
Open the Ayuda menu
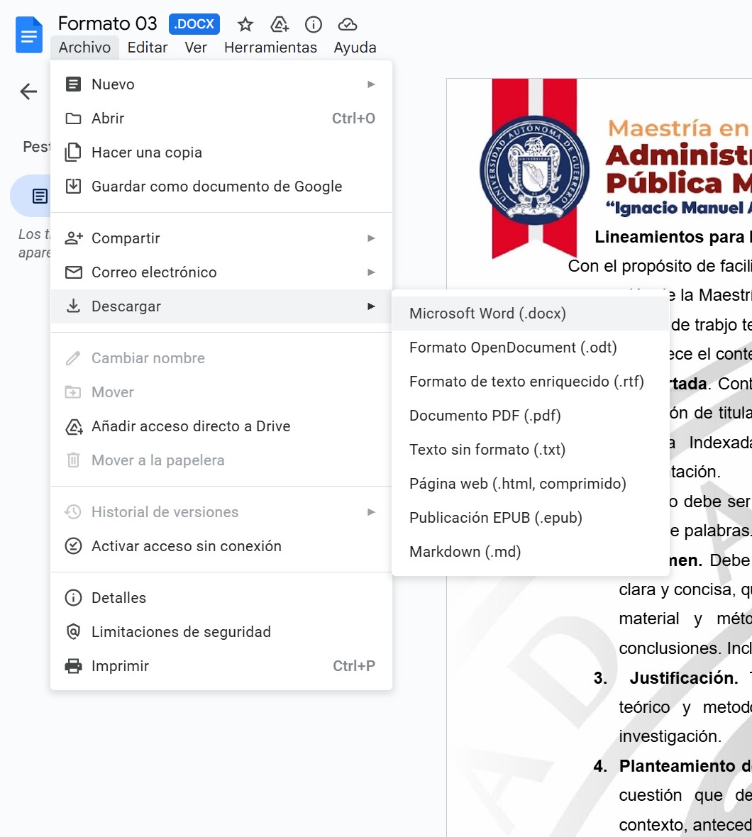point(355,48)
